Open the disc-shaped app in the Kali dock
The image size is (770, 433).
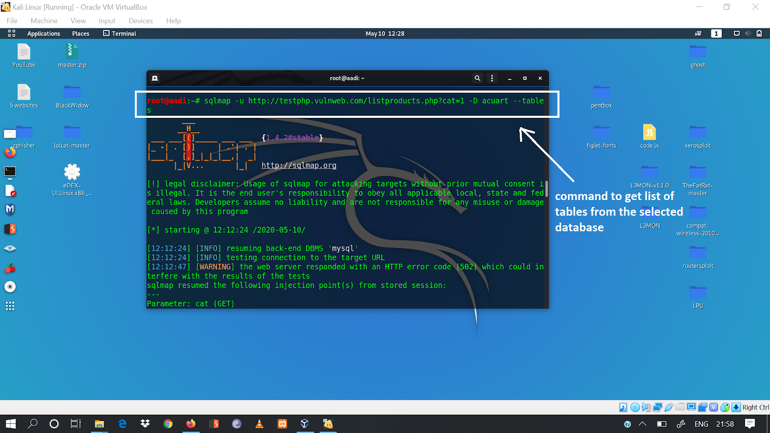(10, 287)
